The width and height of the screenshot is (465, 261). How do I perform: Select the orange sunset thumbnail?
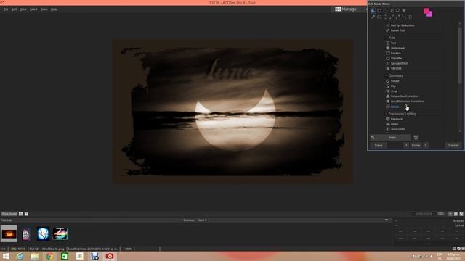(9, 234)
